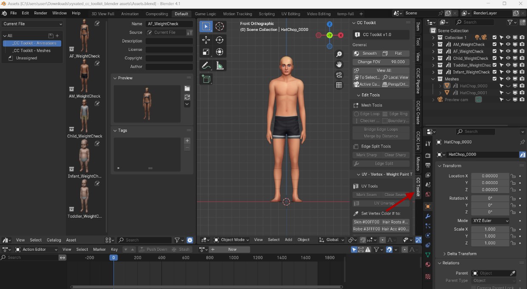Open the Modifiers wrench properties tab
The height and width of the screenshot is (289, 527).
click(x=428, y=216)
